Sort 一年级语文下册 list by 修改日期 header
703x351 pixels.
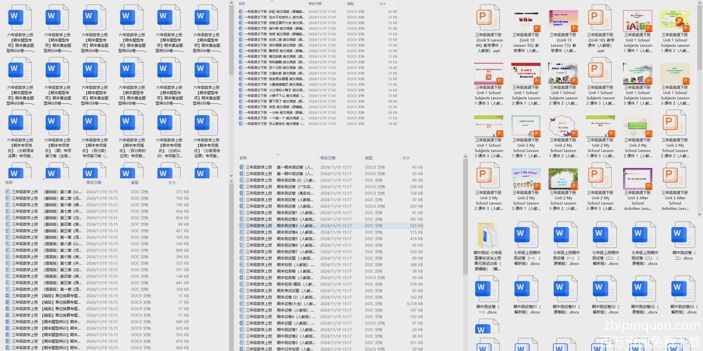coord(315,4)
